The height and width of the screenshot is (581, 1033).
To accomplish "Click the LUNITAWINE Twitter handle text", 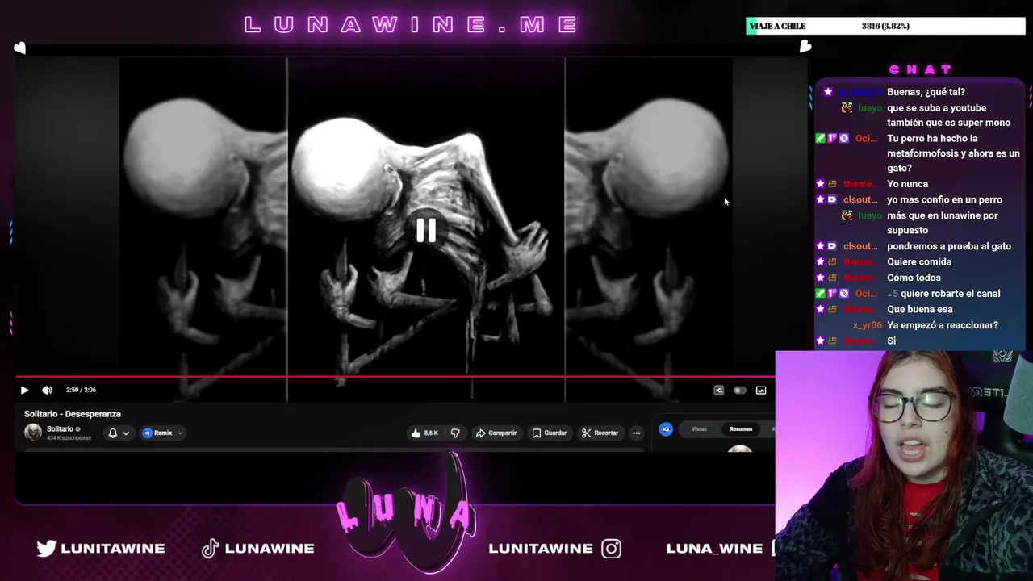I will pyautogui.click(x=113, y=549).
